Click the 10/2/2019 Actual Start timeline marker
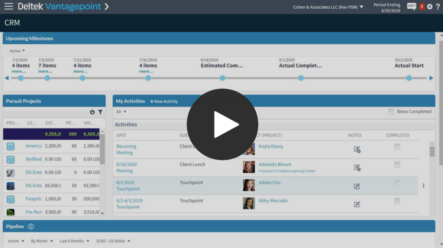This screenshot has width=443, height=248. pyautogui.click(x=409, y=78)
